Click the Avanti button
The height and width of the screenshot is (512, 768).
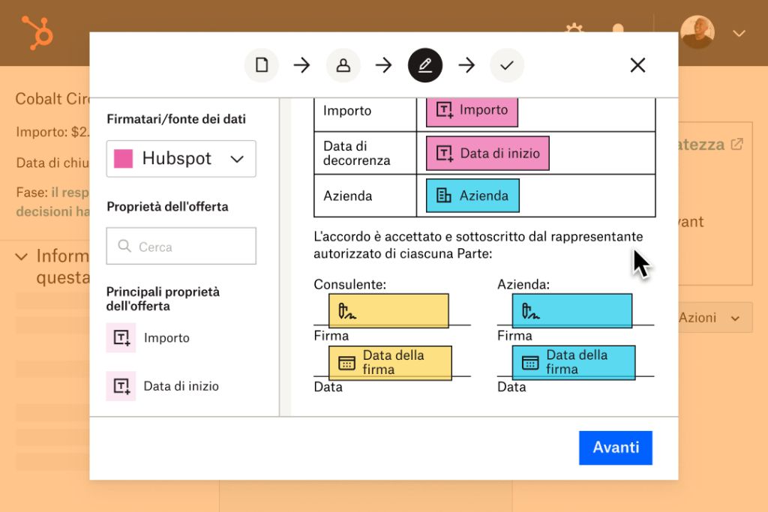click(x=615, y=448)
